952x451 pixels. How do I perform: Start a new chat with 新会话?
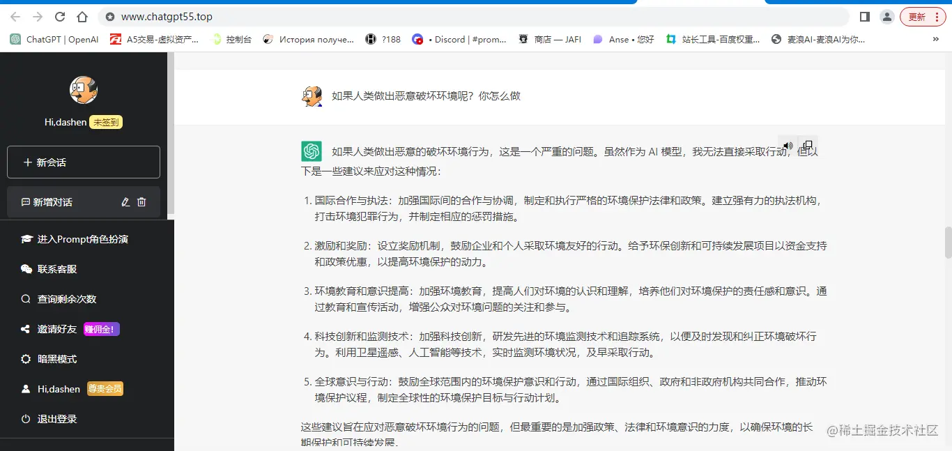pos(84,162)
